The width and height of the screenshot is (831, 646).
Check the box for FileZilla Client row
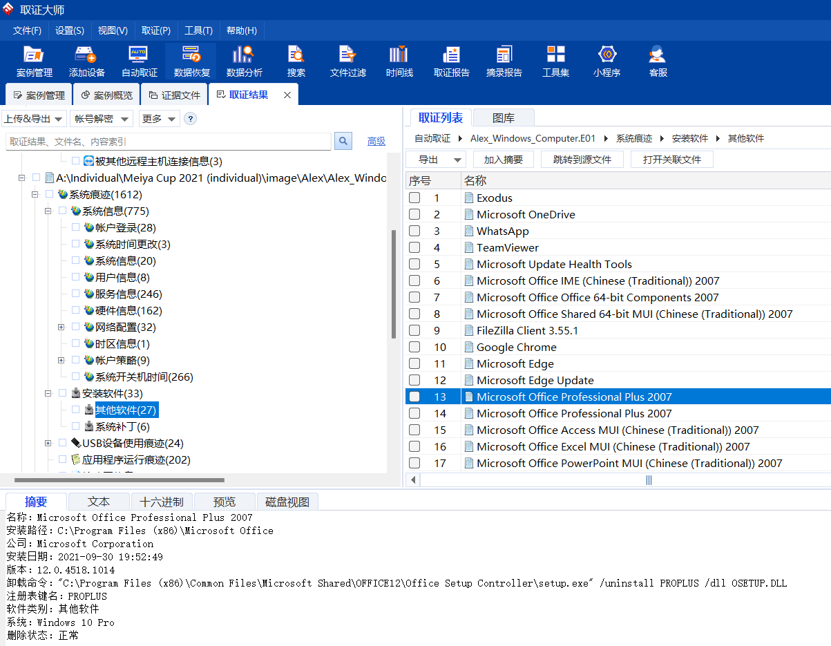414,330
